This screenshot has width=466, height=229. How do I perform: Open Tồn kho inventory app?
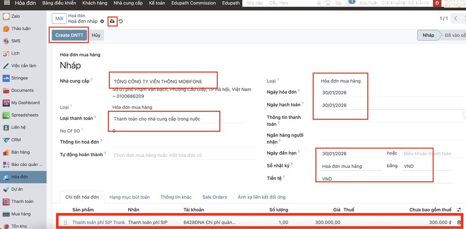pyautogui.click(x=23, y=226)
